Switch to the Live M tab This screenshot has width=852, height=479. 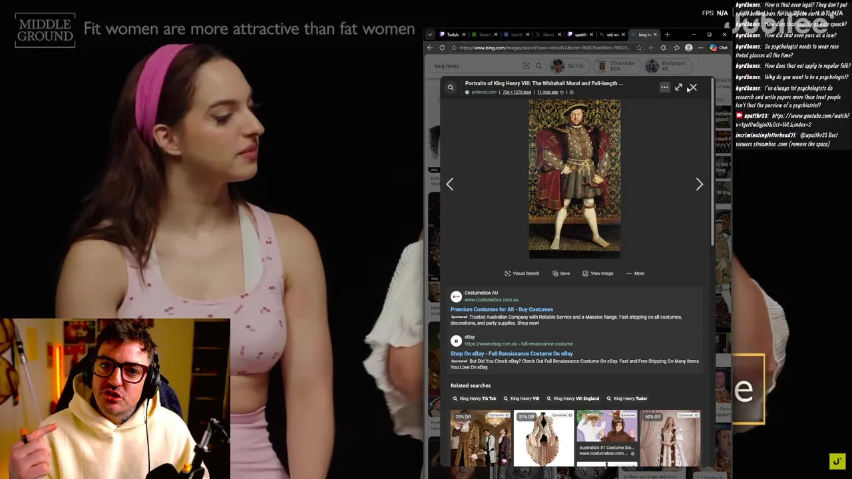tap(516, 35)
